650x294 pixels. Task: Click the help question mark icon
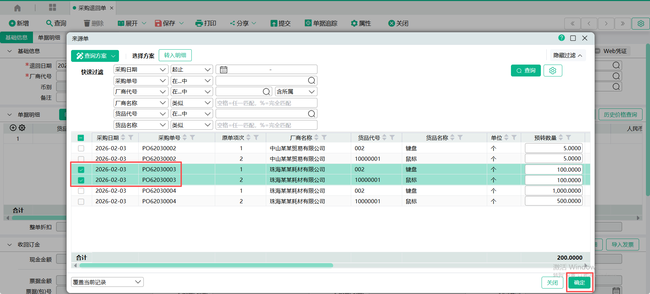(x=561, y=38)
